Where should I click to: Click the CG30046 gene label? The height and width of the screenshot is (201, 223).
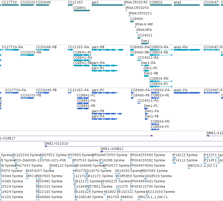[43, 2]
